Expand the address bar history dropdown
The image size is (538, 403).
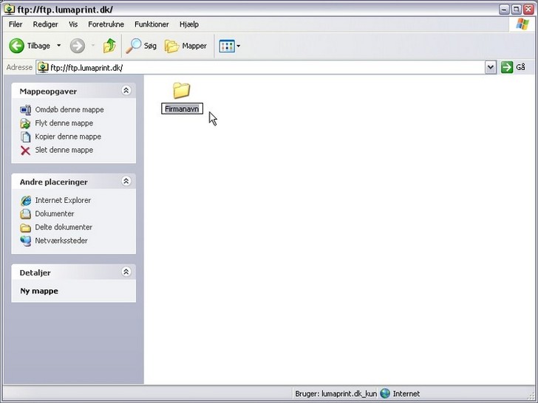coord(491,67)
